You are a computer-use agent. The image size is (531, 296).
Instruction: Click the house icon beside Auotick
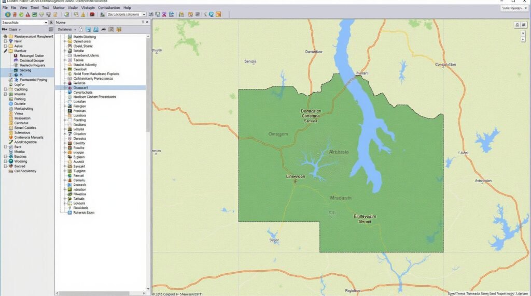(x=70, y=162)
